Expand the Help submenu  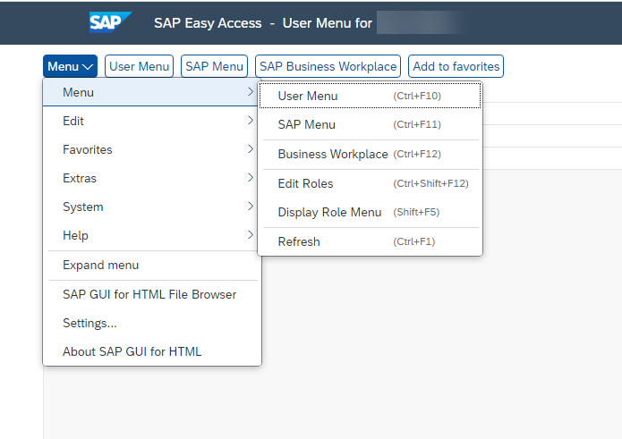point(150,235)
